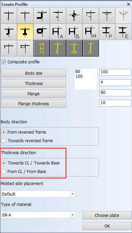
Task: Click the Thickness value input field
Action: (x=115, y=83)
